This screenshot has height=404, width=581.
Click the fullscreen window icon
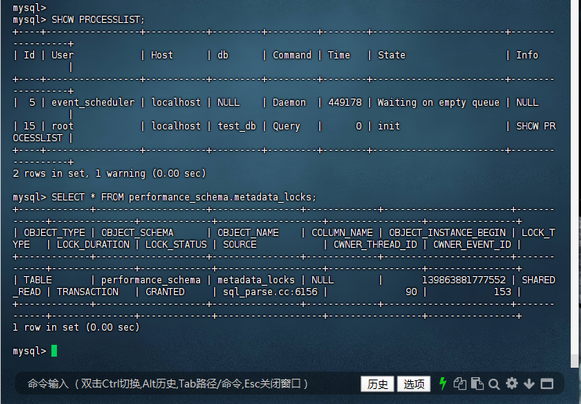pos(547,383)
